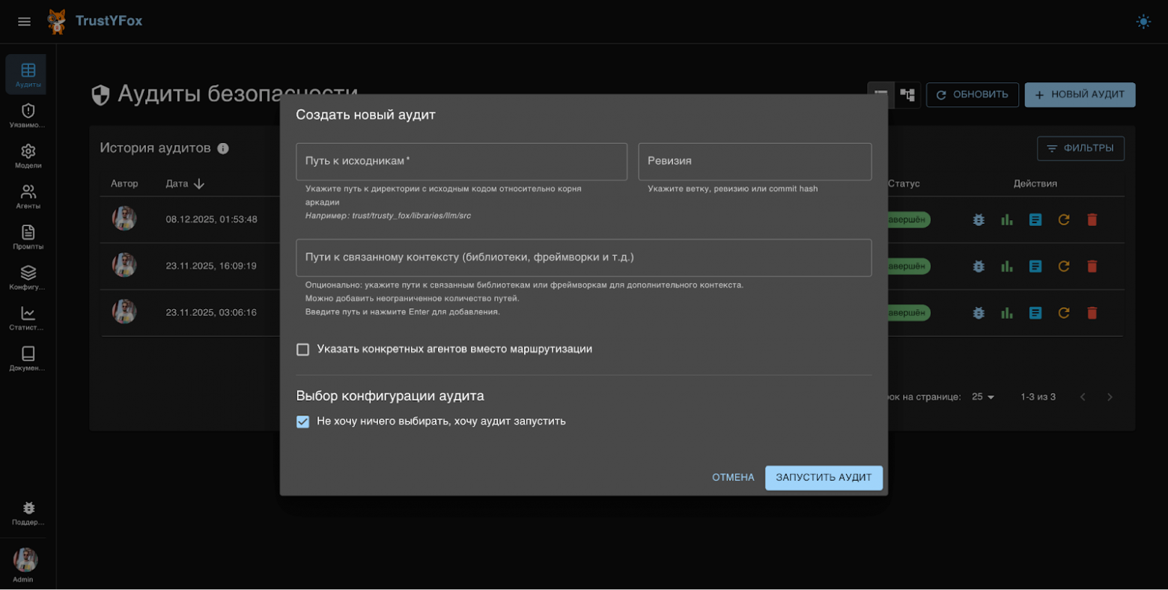Open the Модели sidebar section
Image resolution: width=1168 pixels, height=590 pixels.
click(28, 156)
